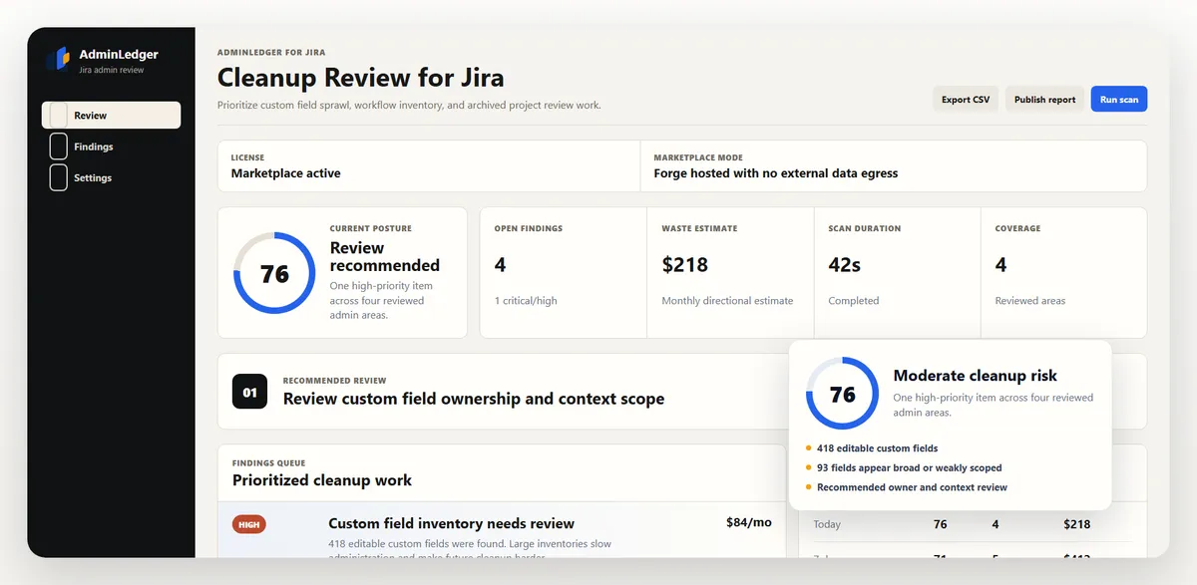Click the Prioritized cleanup work heading
This screenshot has width=1197, height=585.
coord(322,480)
